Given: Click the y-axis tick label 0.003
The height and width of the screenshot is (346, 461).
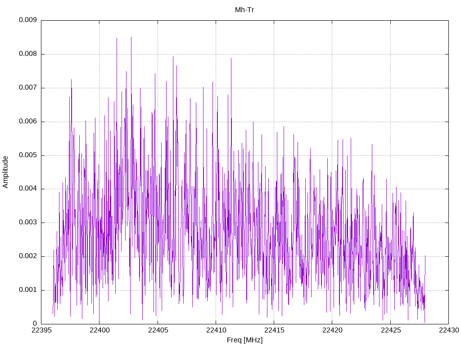Looking at the screenshot, I should coord(28,223).
